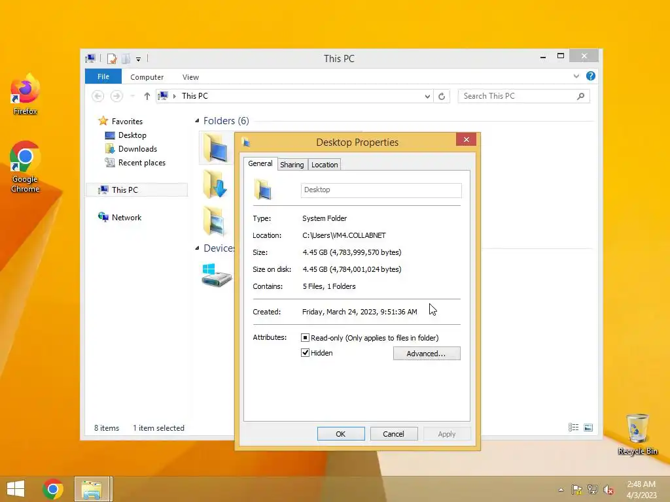Image resolution: width=670 pixels, height=502 pixels.
Task: Select the local disk drive icon
Action: 216,275
